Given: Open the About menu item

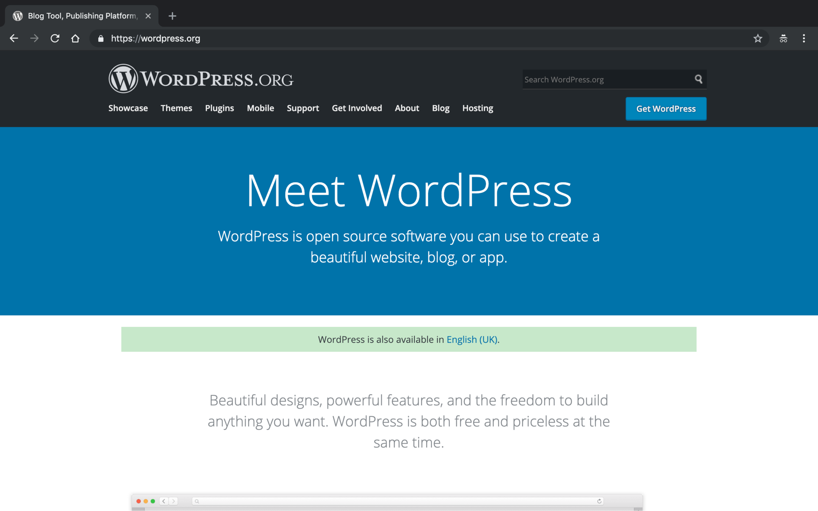Looking at the screenshot, I should click(407, 108).
